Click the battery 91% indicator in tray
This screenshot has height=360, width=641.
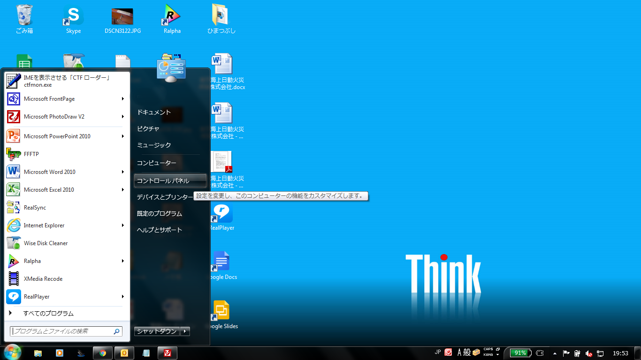(521, 353)
